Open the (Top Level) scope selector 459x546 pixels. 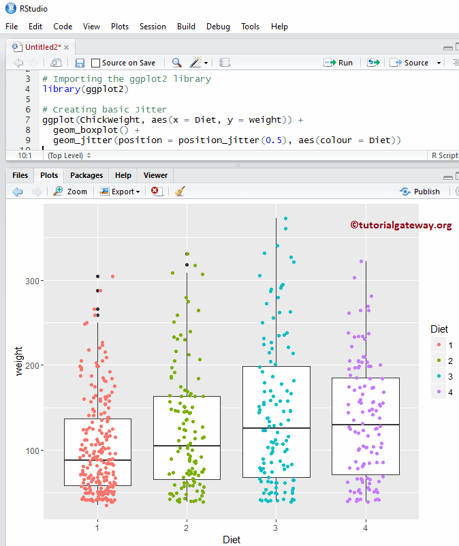[x=69, y=155]
